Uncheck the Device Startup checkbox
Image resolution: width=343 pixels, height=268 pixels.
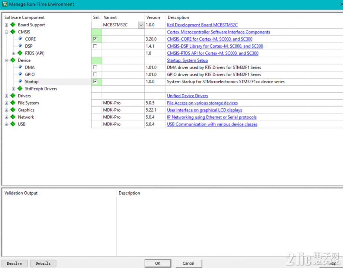pyautogui.click(x=95, y=82)
